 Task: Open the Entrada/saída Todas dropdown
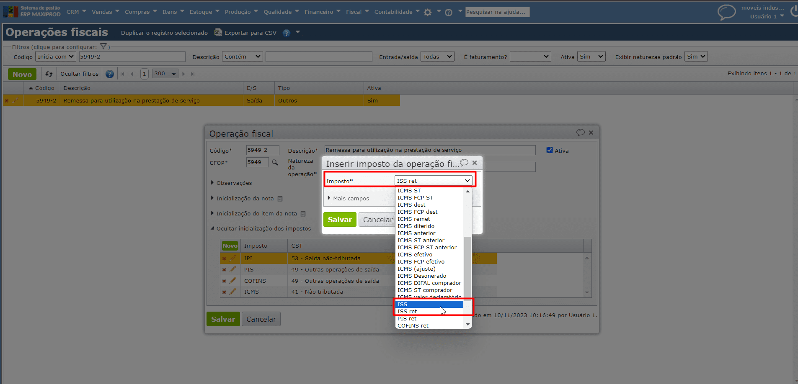pyautogui.click(x=437, y=57)
